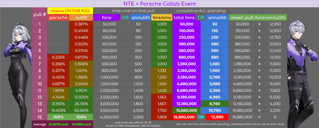The height and width of the screenshot is (128, 319).
Task: Click the 'NTE + Porsche Collab Event' title
Action: [x=159, y=4]
